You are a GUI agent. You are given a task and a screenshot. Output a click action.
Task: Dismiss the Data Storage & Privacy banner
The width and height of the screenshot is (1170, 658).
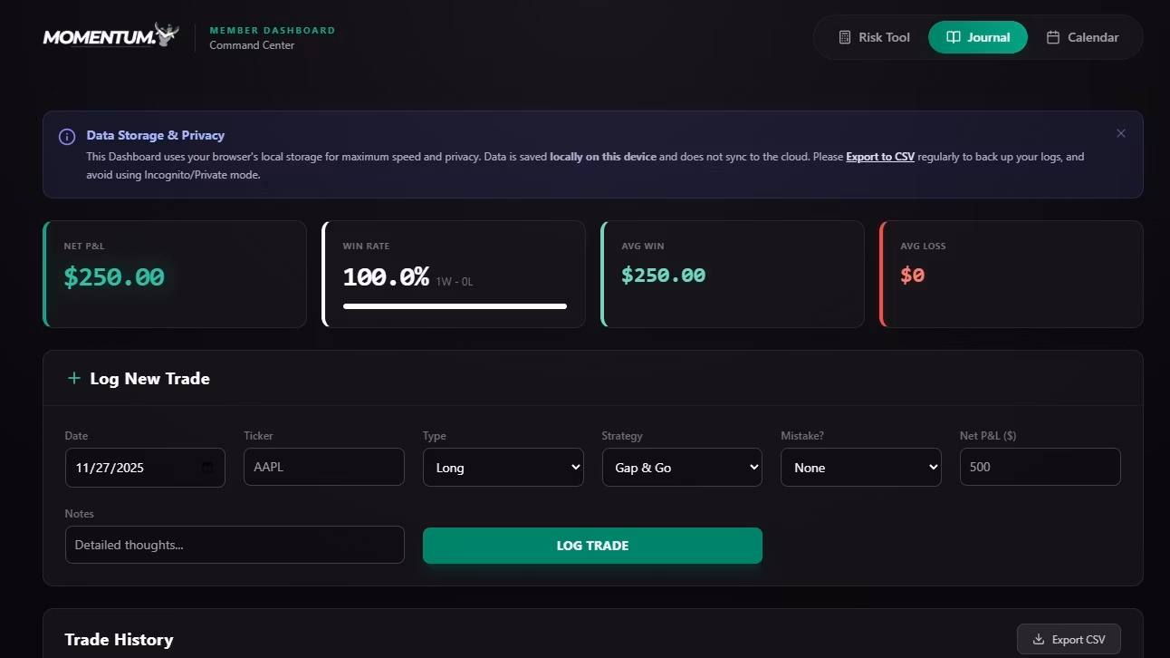(x=1121, y=133)
